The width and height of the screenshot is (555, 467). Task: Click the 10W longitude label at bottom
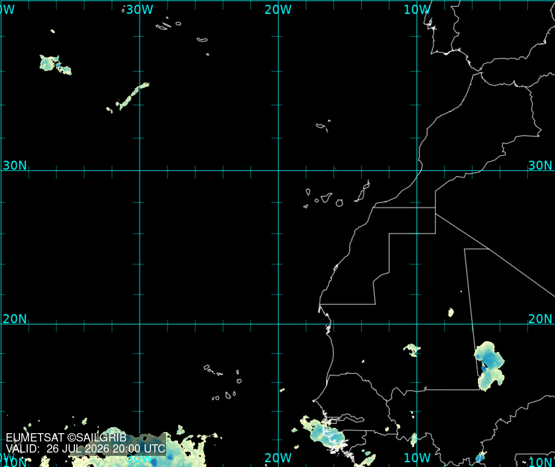pyautogui.click(x=417, y=458)
